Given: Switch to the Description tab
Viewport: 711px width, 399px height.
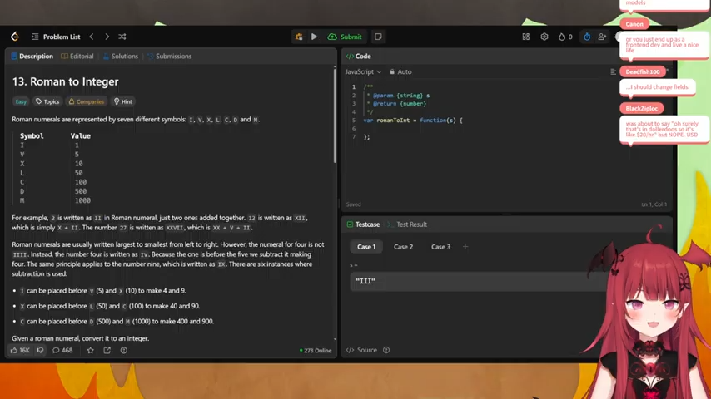Looking at the screenshot, I should pos(32,57).
